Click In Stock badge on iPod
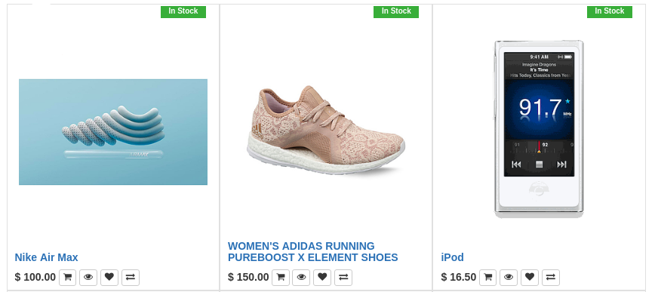The image size is (655, 292). click(610, 11)
